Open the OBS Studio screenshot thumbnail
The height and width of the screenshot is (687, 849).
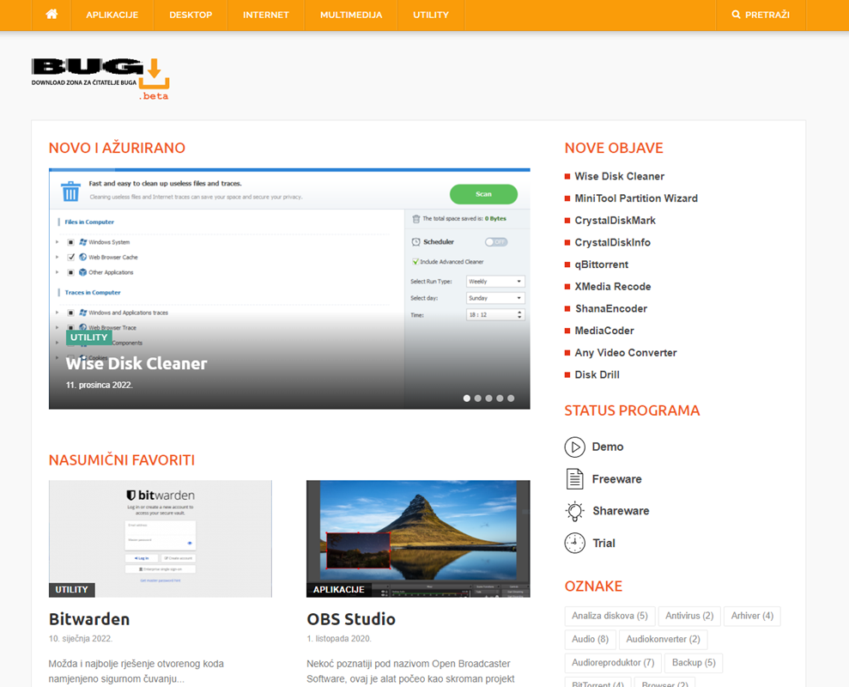pos(418,538)
